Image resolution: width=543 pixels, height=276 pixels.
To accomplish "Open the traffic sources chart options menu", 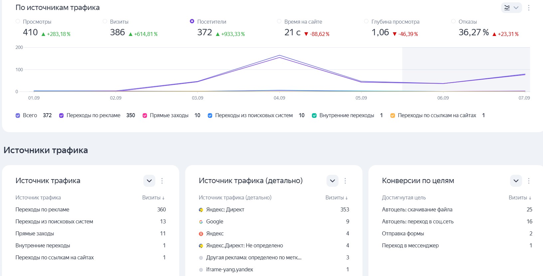I will pos(529,8).
